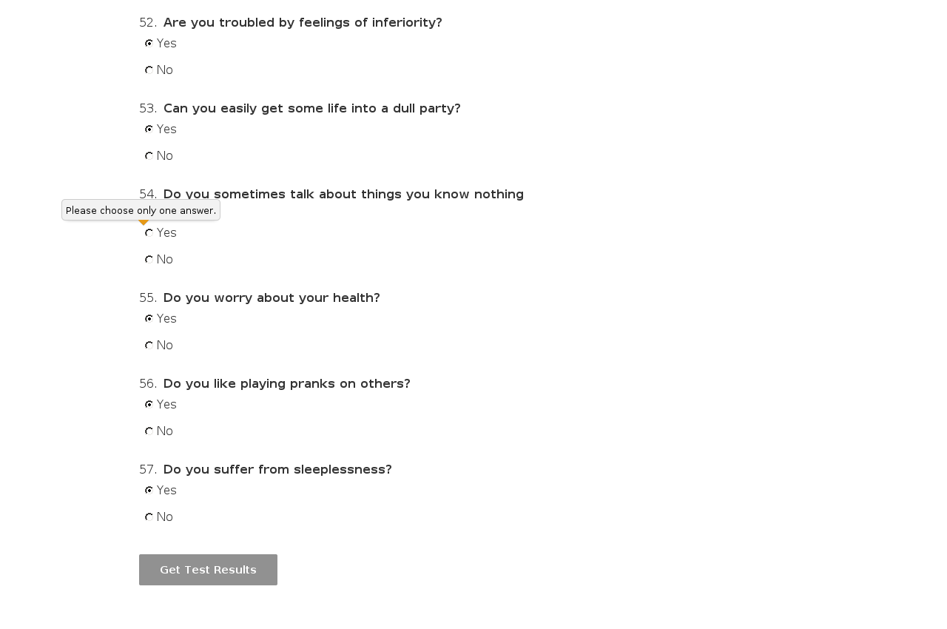Image resolution: width=947 pixels, height=629 pixels.
Task: Click question 57 text about sleeplessness
Action: click(x=277, y=470)
